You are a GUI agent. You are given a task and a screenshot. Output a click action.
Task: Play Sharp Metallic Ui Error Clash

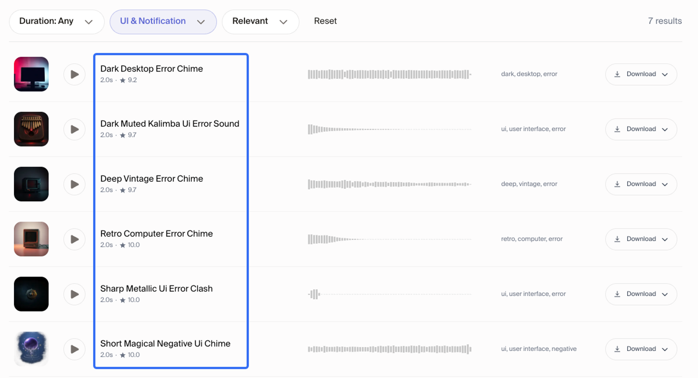pyautogui.click(x=75, y=294)
